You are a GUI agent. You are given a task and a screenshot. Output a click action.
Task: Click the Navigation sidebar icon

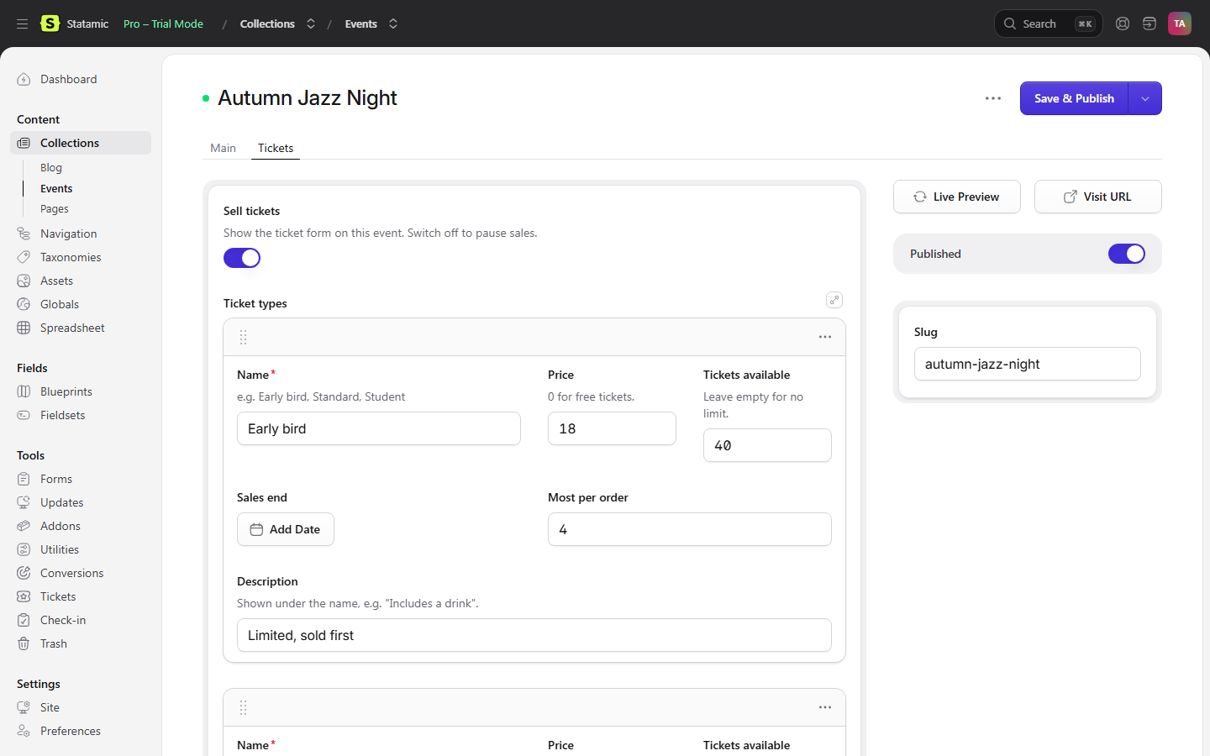pos(24,234)
